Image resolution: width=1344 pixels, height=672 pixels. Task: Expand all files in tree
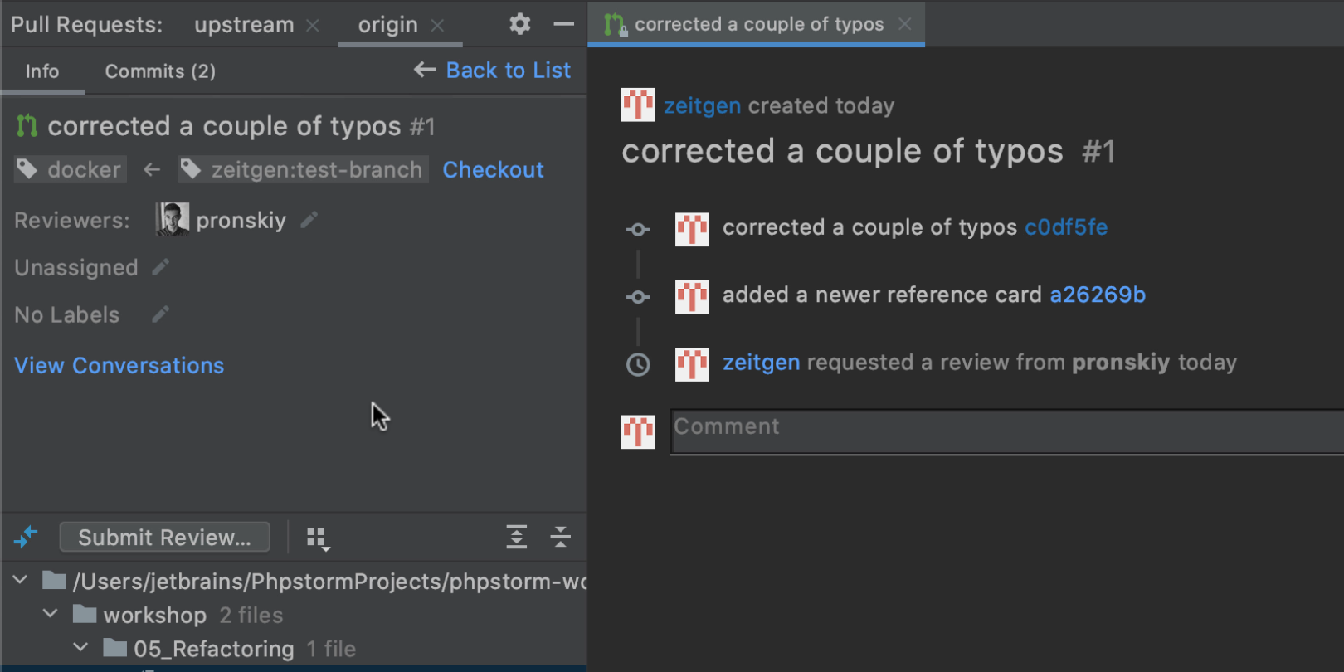[x=516, y=538]
